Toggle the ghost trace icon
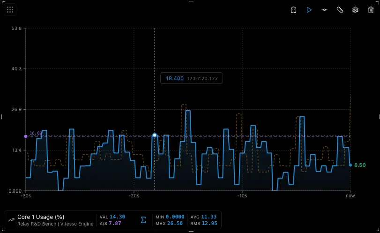 click(x=293, y=10)
